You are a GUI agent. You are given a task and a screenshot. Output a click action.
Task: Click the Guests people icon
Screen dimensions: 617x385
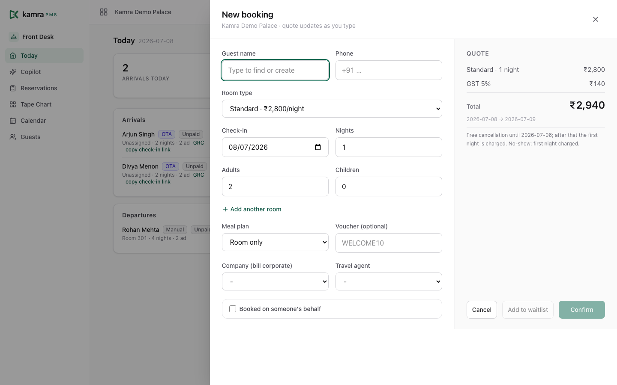13,137
